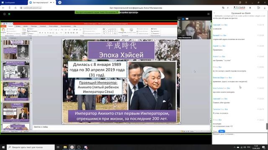Open the Windows Start menu
Screen dimensions: 268x150
coord(3,147)
